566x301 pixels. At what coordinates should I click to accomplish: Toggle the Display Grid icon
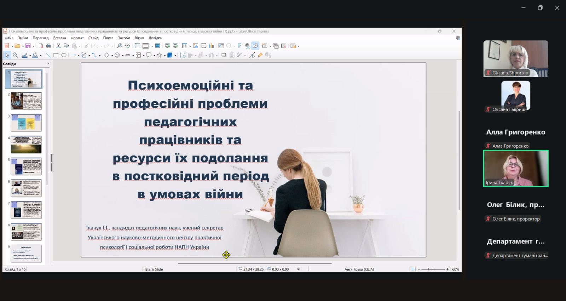(x=137, y=46)
